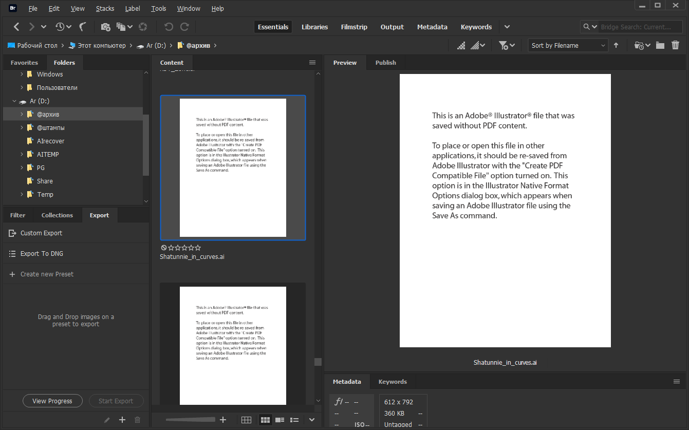The image size is (689, 430).
Task: Select the PG folder
Action: [x=41, y=167]
